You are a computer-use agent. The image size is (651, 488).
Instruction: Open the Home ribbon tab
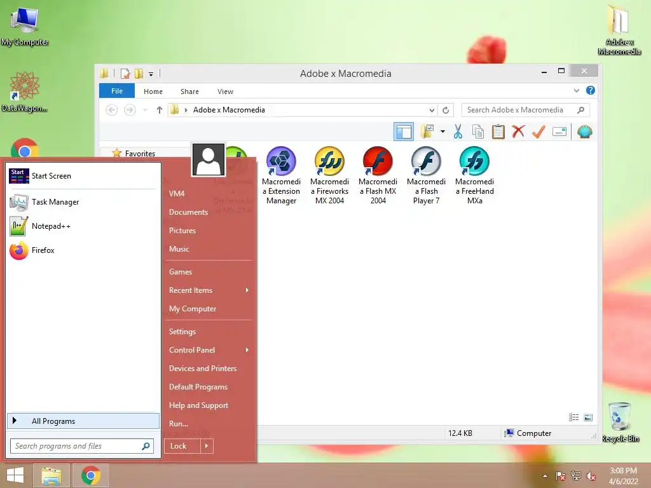tap(153, 91)
